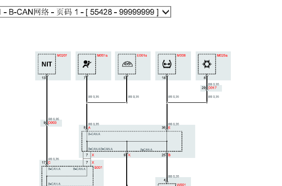This screenshot has width=282, height=186.
Task: Click pin number 29 at D017
Action: [204, 88]
